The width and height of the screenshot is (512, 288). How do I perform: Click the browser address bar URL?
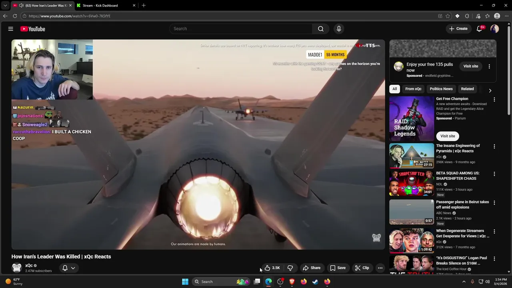pyautogui.click(x=70, y=16)
